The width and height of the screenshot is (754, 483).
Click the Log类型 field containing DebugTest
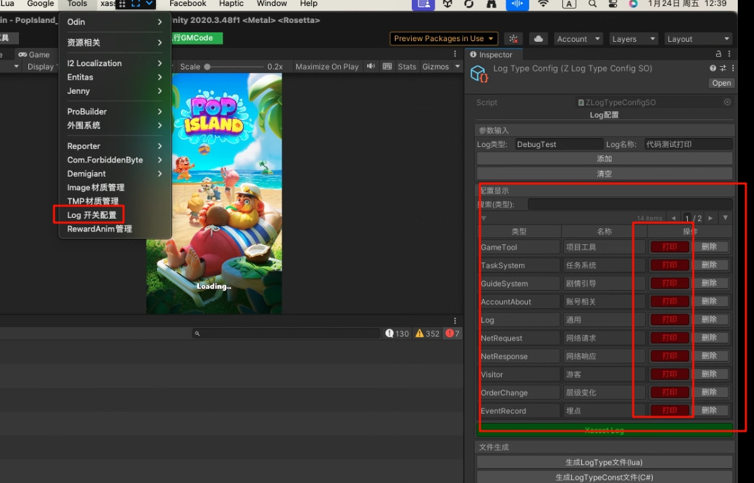point(559,144)
